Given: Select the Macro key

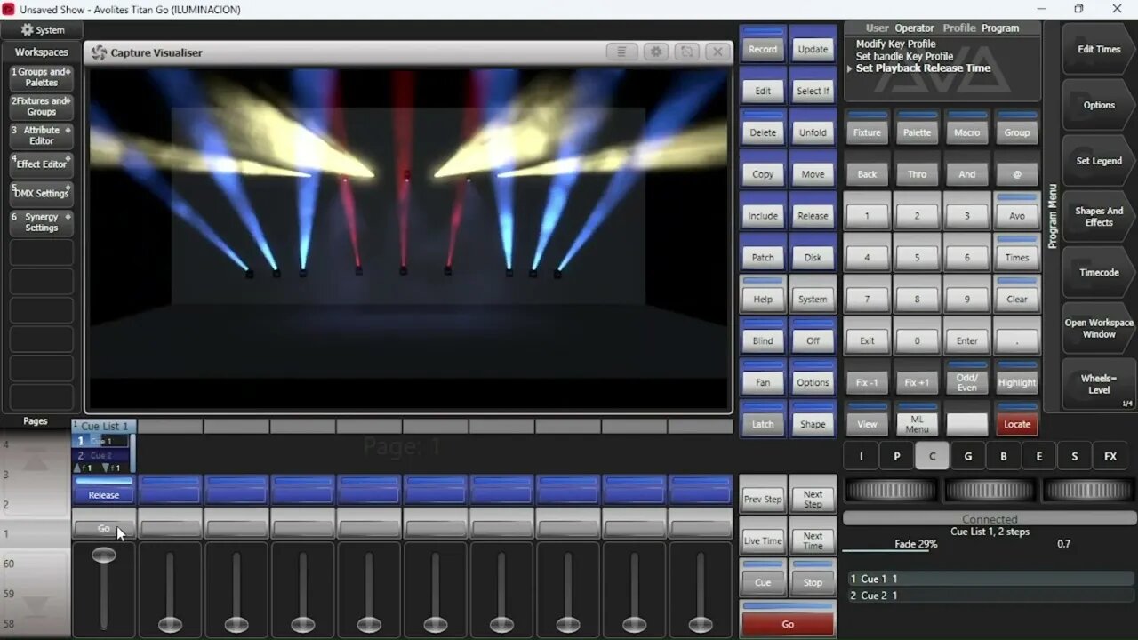Looking at the screenshot, I should [x=966, y=127].
